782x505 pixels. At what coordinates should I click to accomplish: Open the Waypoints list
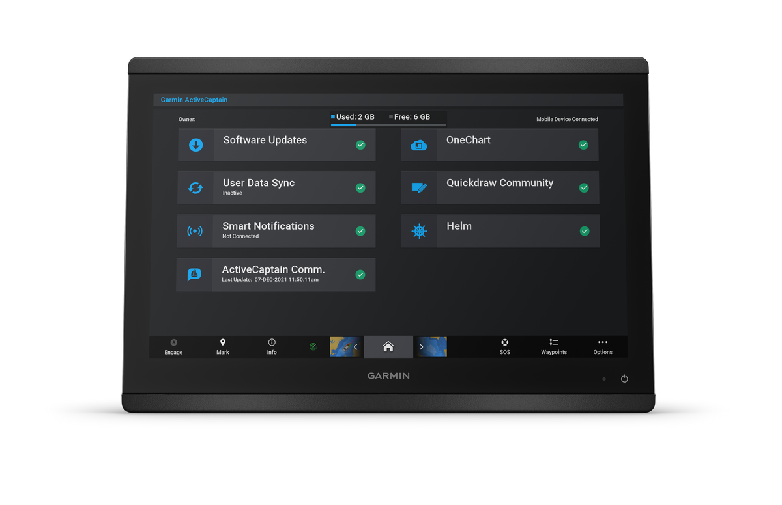click(x=554, y=347)
